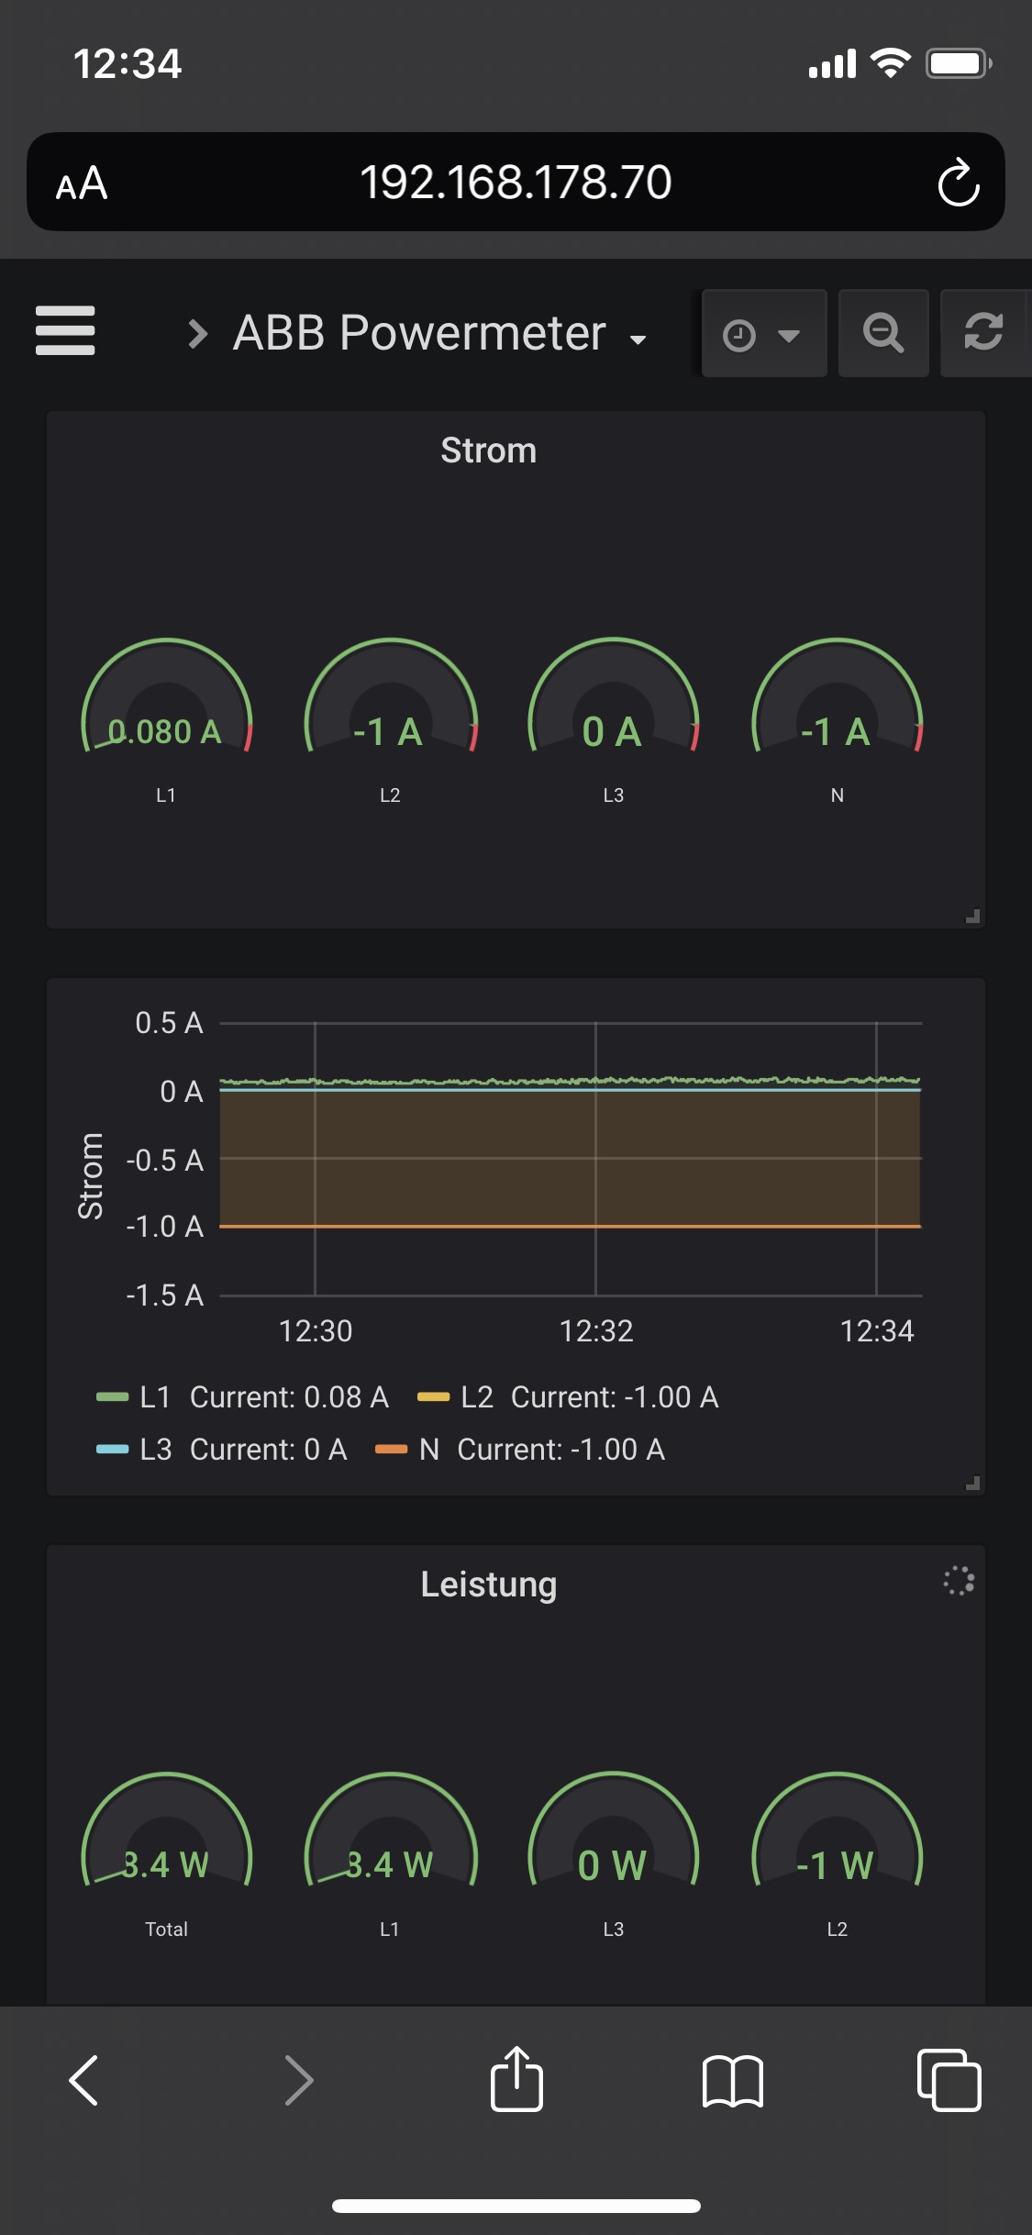
Task: Refresh the dashboard with the sync icon
Action: point(983,332)
